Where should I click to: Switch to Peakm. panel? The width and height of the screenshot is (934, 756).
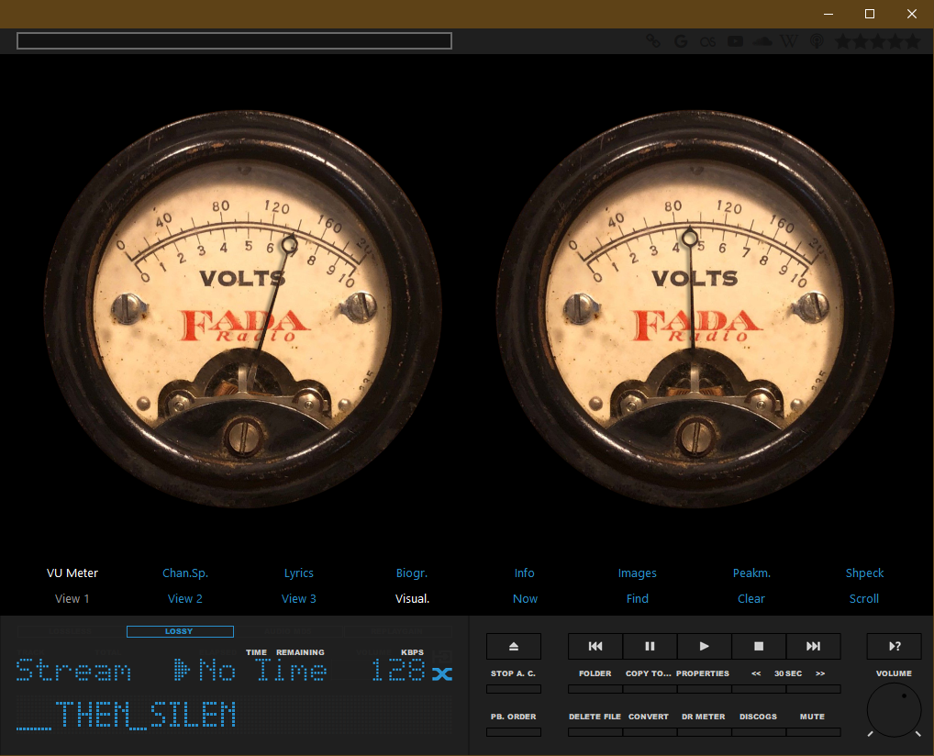point(751,573)
